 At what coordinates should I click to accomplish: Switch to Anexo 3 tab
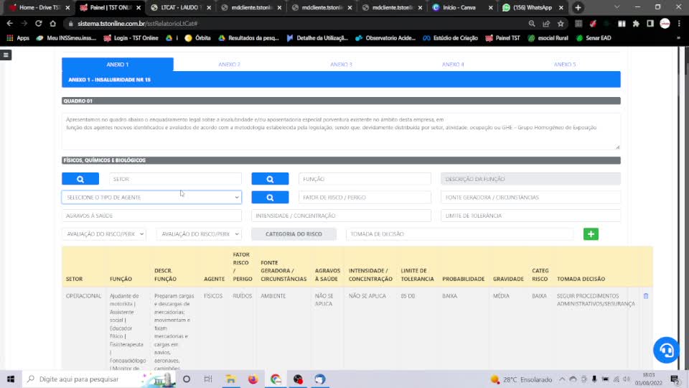tap(341, 64)
